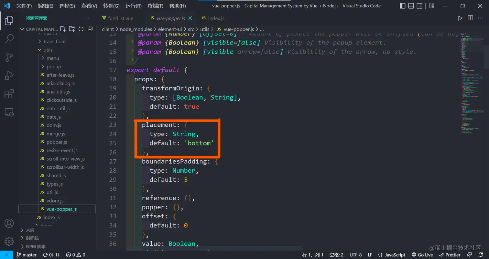This screenshot has height=259, width=489.
Task: Open Remote Explorer view in activity bar
Action: point(9,112)
